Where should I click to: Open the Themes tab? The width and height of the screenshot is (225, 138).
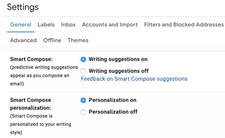coord(78,40)
